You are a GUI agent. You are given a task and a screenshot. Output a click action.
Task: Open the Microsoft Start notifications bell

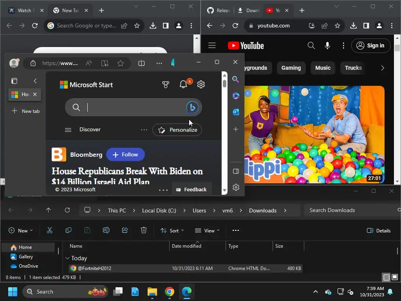183,84
